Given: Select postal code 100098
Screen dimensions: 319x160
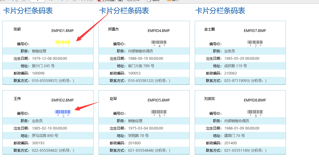Looking at the screenshot, I should (38, 73).
